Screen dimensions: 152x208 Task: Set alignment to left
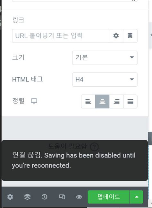tap(88, 102)
